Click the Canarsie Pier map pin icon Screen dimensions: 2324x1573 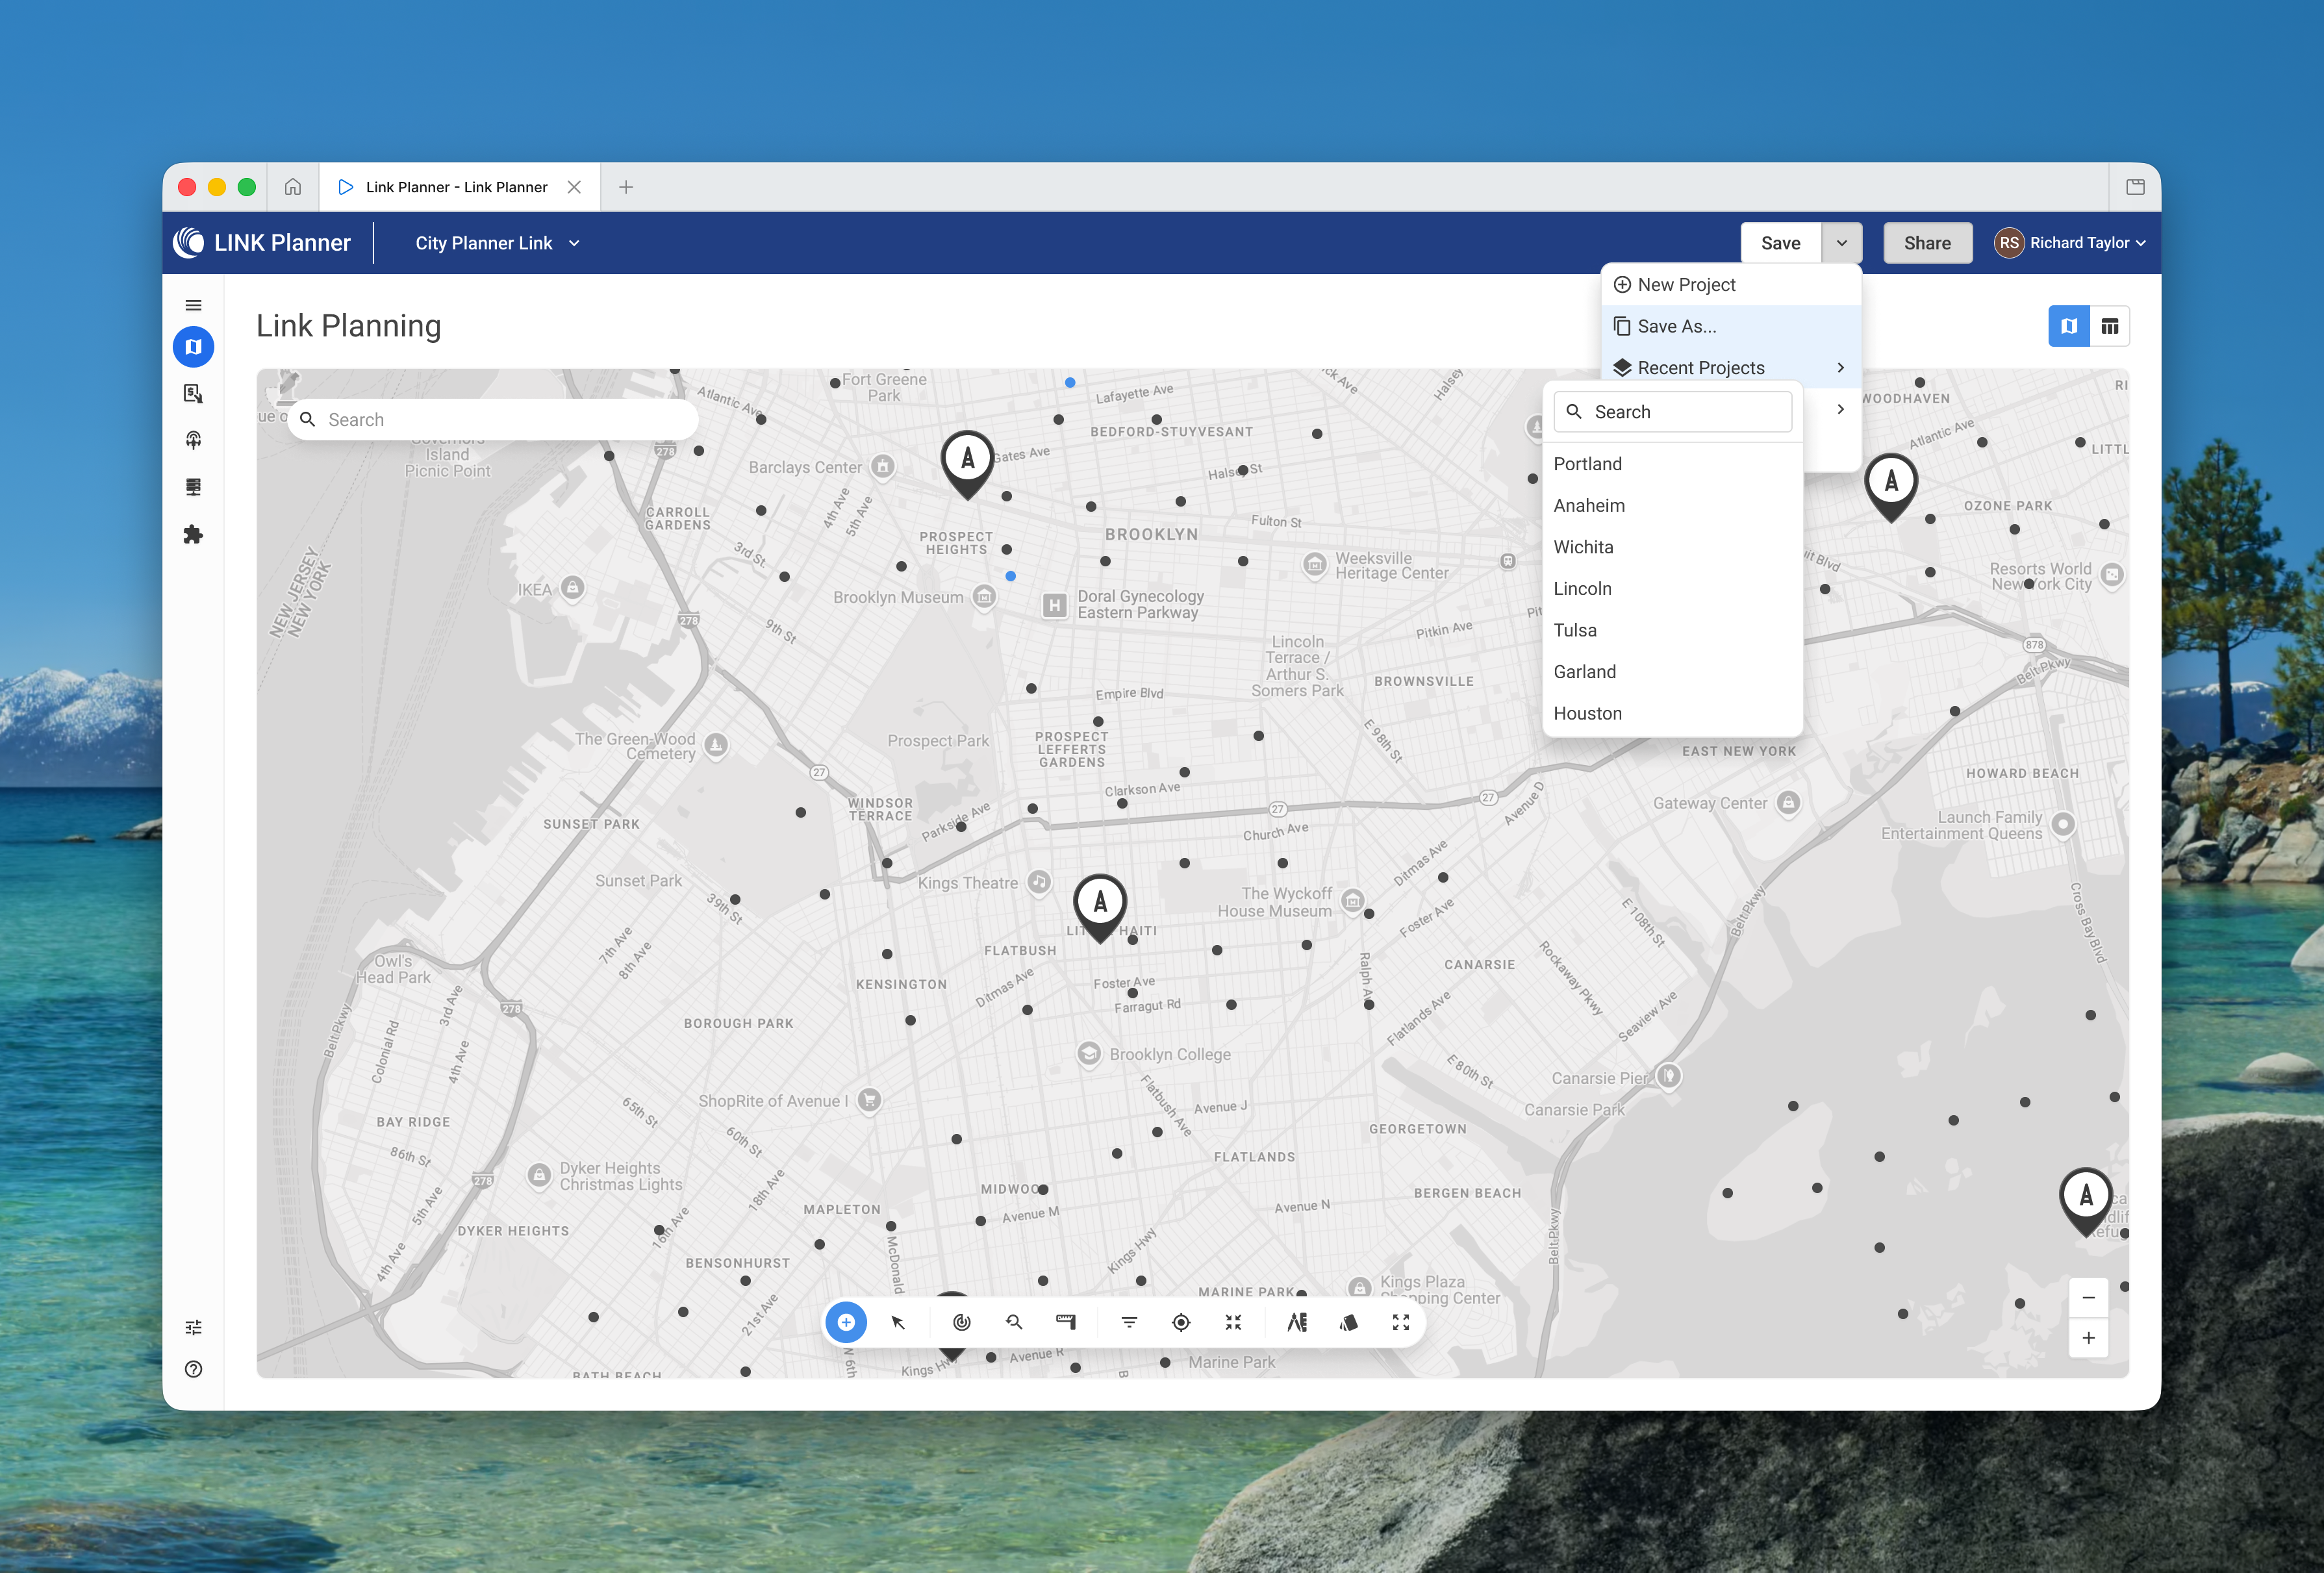point(1668,1076)
